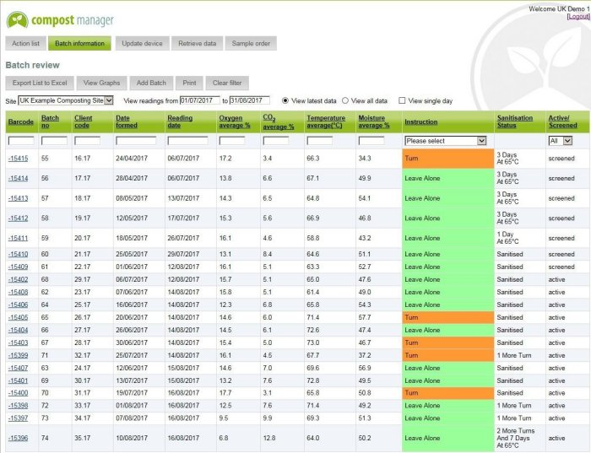Open batch barcode -15415 link
This screenshot has height=453, width=591.
click(x=19, y=159)
